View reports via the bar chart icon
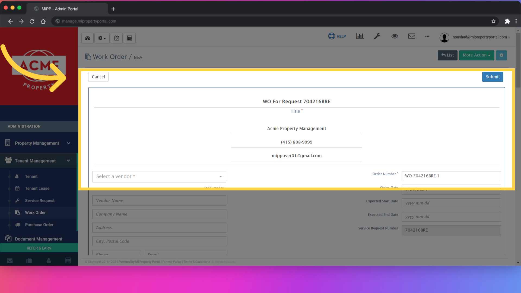521x293 pixels. [x=360, y=36]
